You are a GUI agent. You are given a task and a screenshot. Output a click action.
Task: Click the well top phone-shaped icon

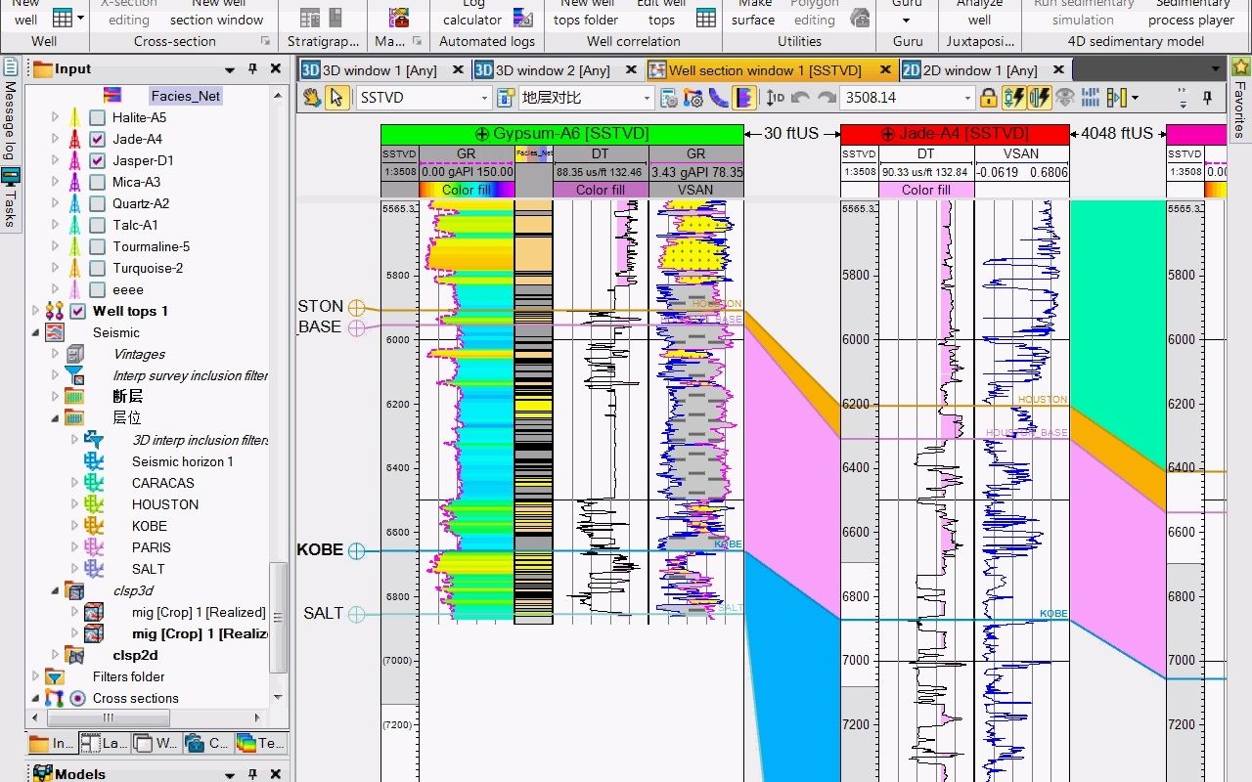(x=718, y=98)
